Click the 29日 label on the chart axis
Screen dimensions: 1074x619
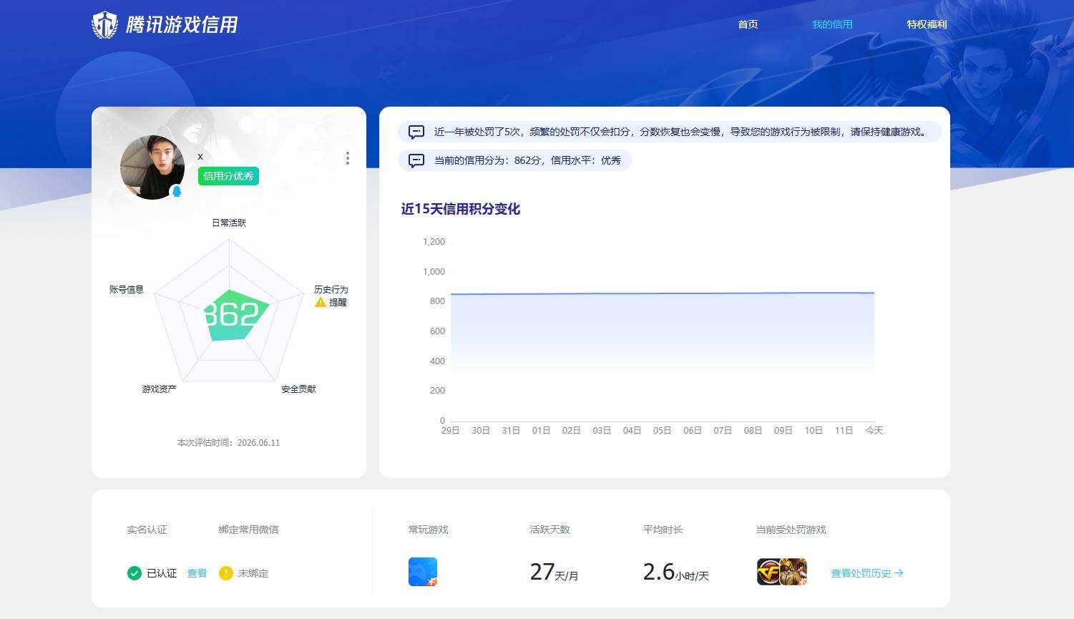(x=451, y=430)
